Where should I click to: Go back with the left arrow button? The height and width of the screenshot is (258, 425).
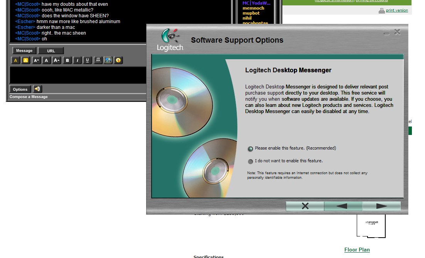(343, 206)
